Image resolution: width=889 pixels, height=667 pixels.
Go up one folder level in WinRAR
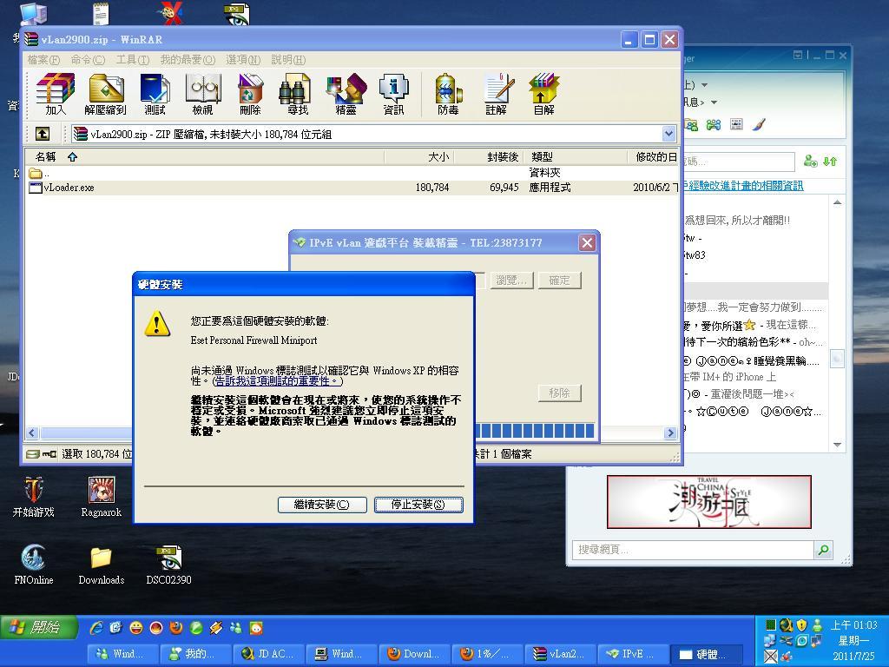coord(43,134)
